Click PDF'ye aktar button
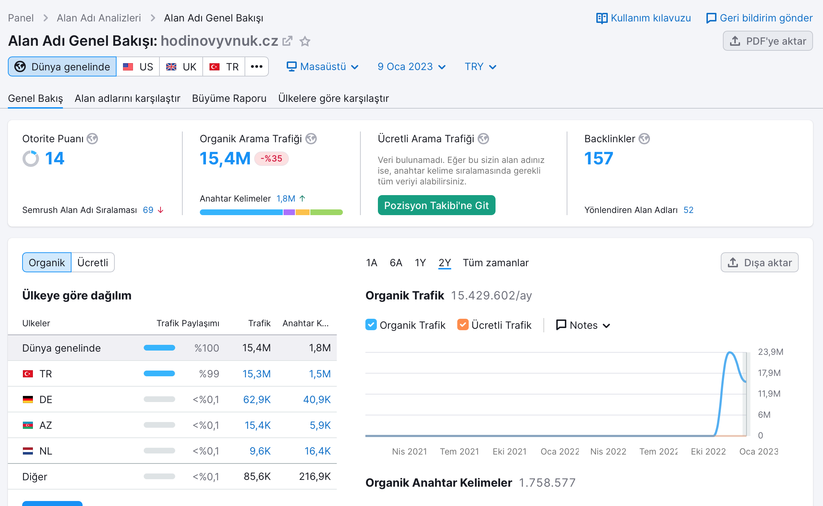Screen dimensions: 823x506 click(x=768, y=41)
